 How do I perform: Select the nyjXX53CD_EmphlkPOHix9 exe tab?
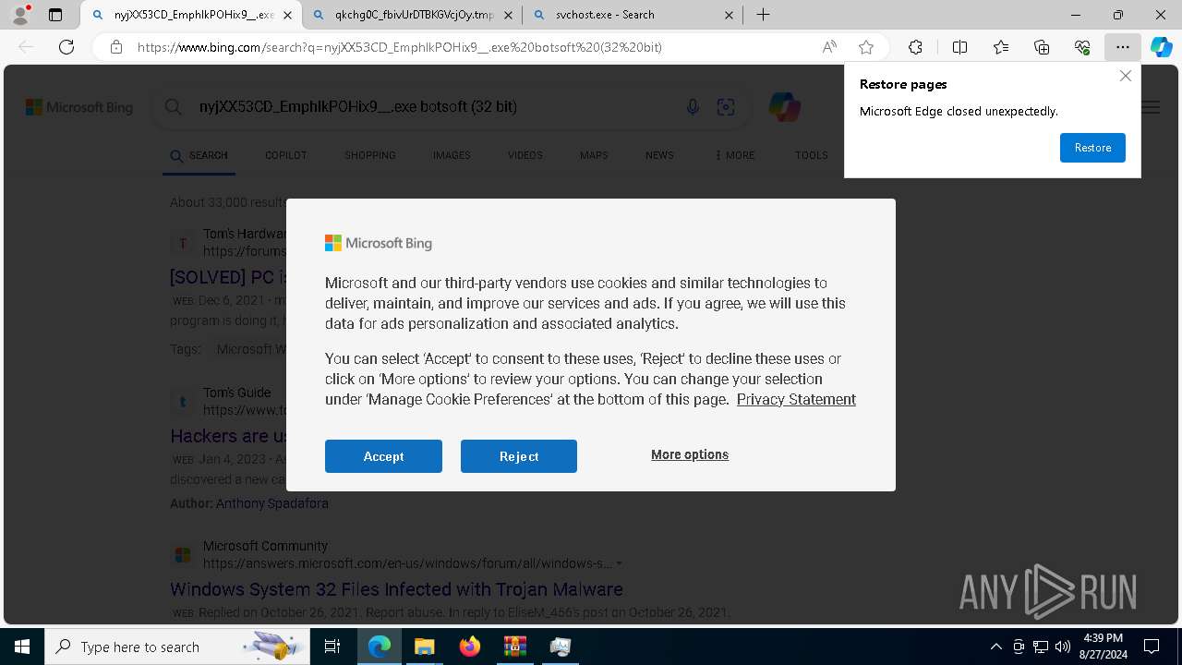[194, 15]
